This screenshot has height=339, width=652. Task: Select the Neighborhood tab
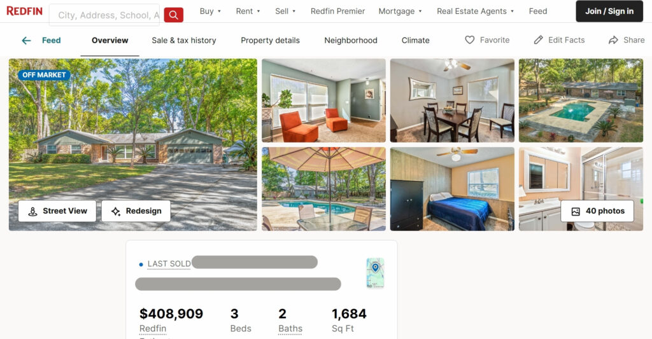[351, 40]
